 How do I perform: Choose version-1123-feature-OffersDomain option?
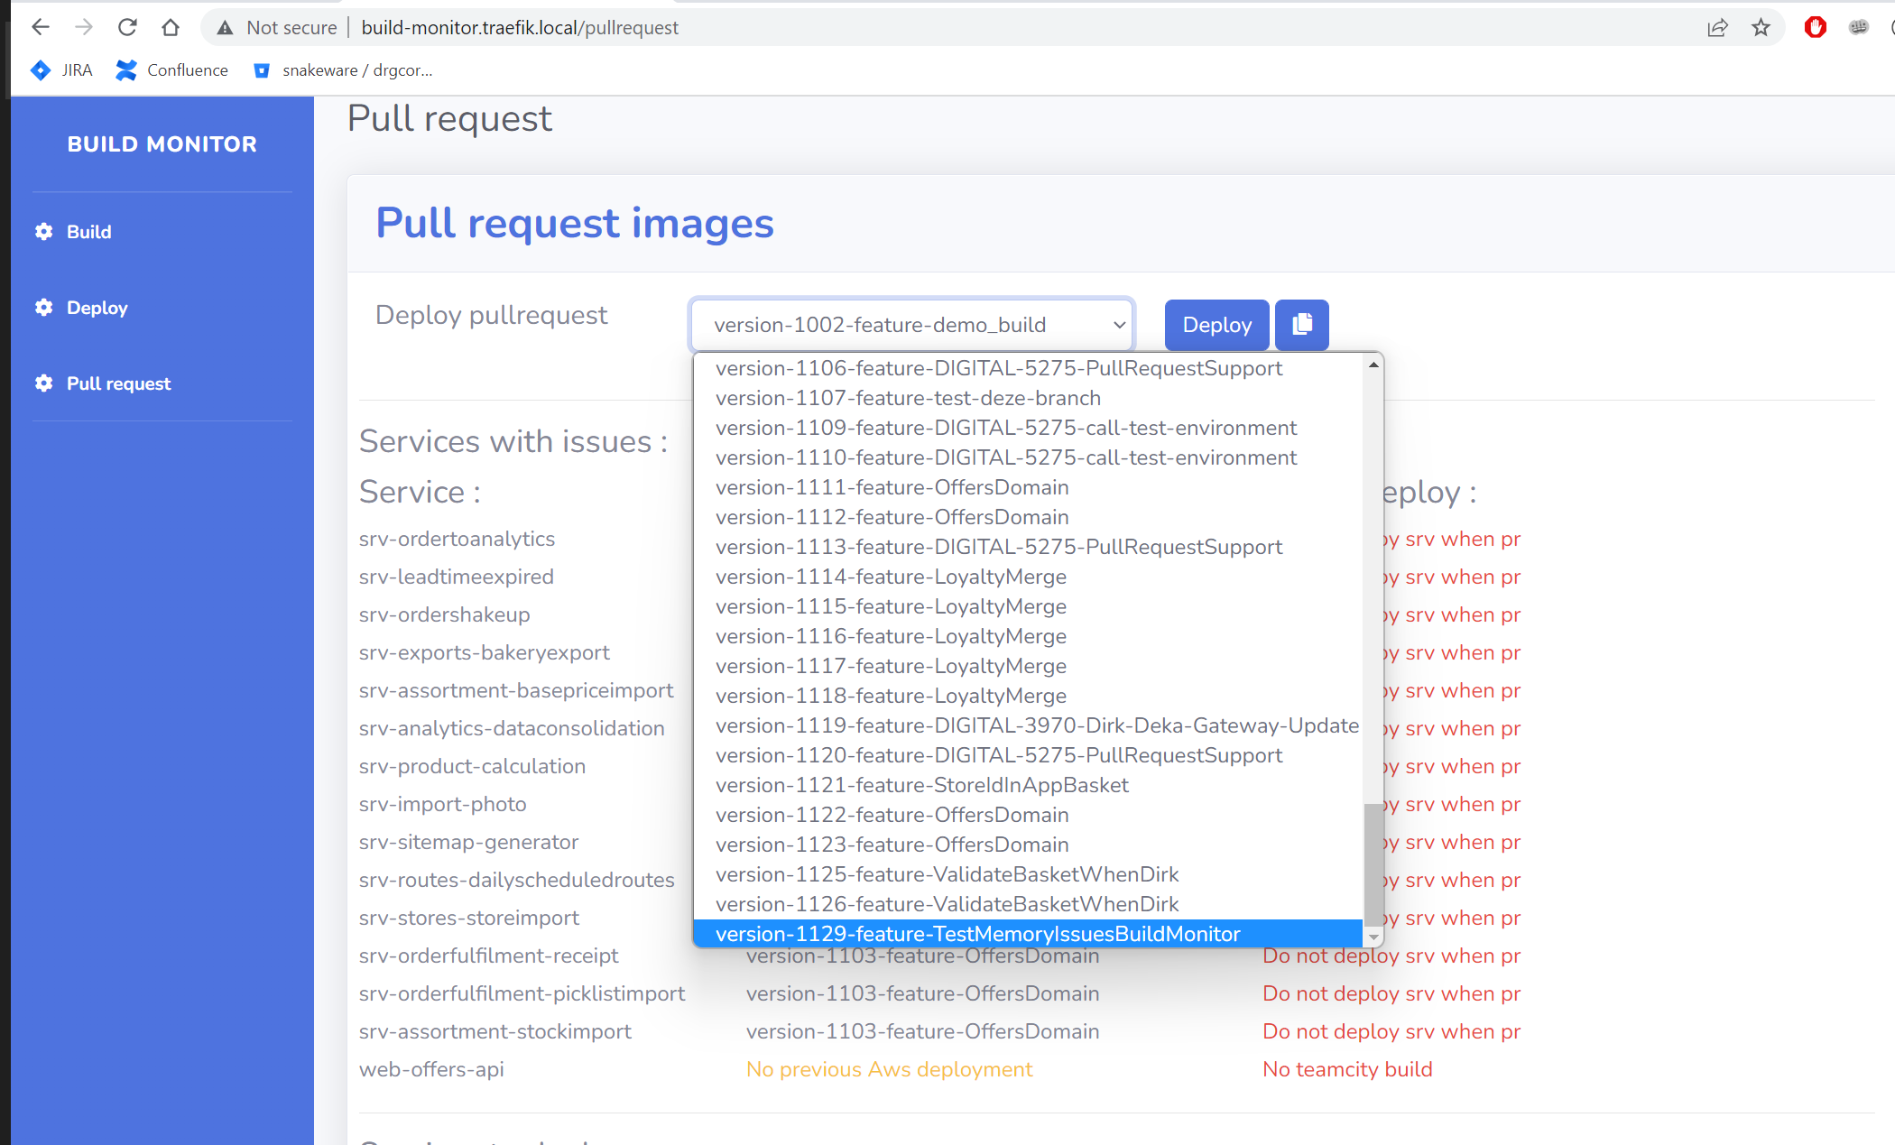click(1028, 845)
